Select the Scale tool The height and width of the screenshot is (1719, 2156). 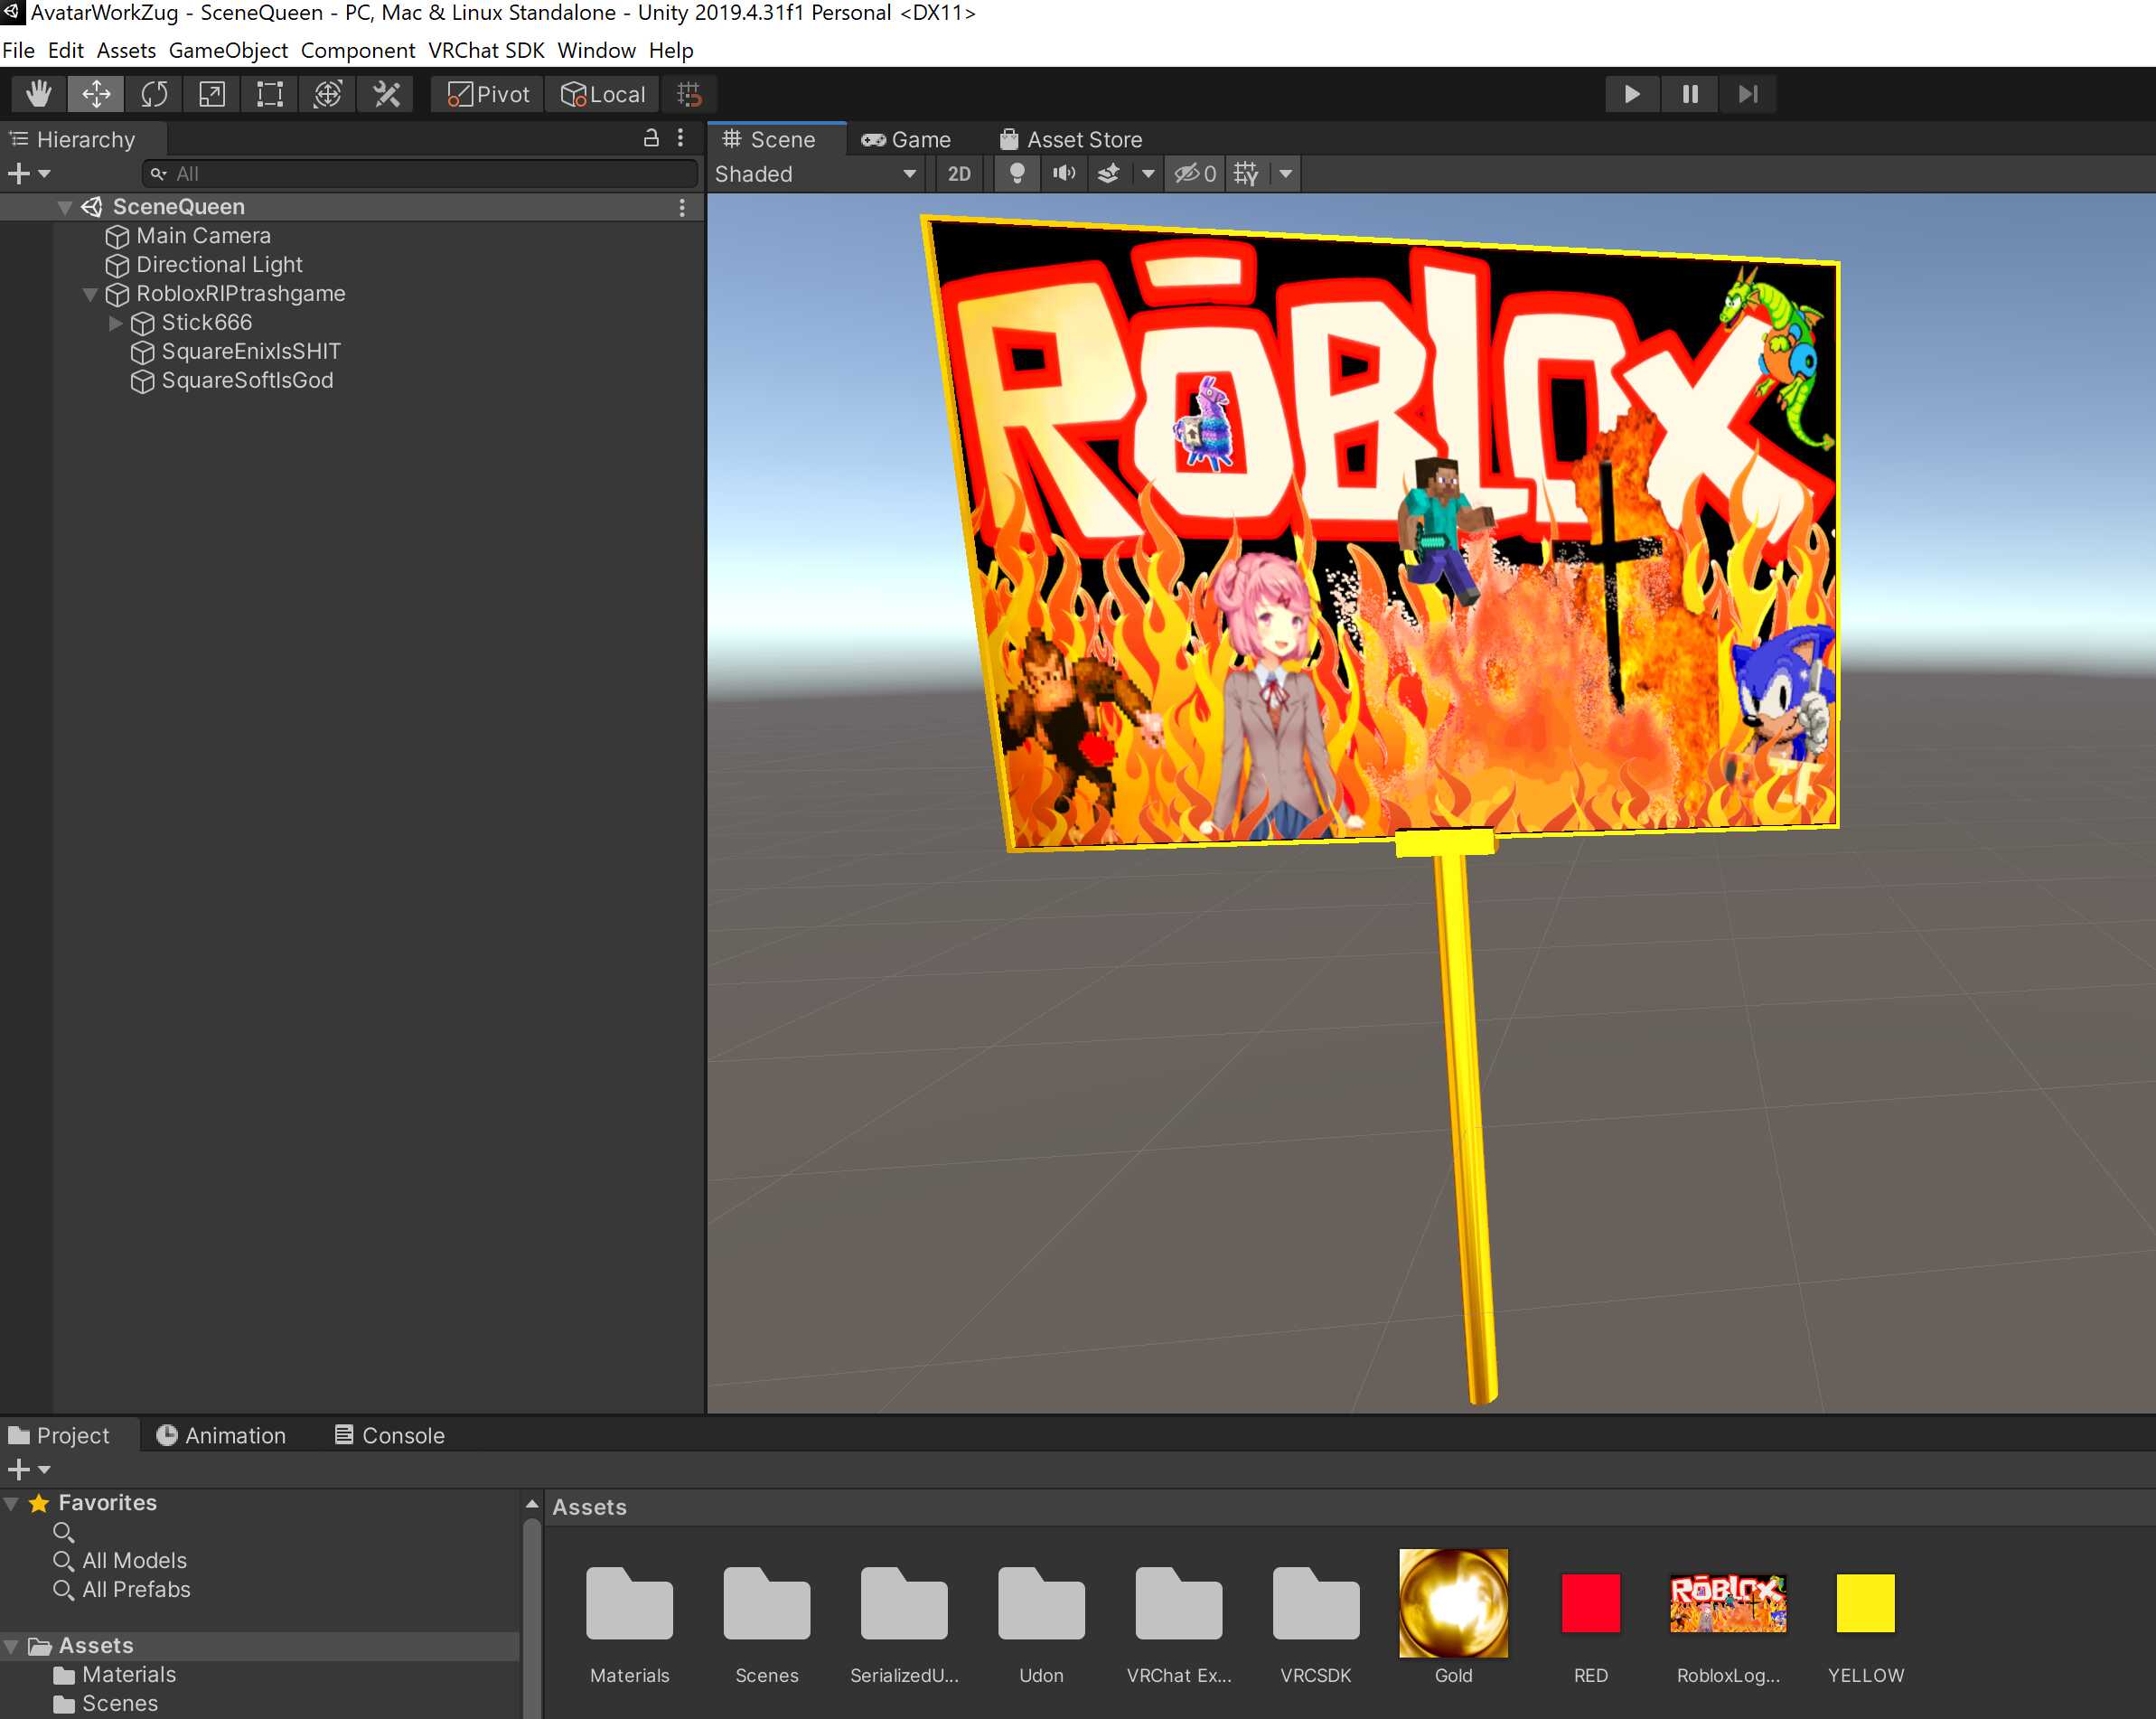pyautogui.click(x=212, y=94)
